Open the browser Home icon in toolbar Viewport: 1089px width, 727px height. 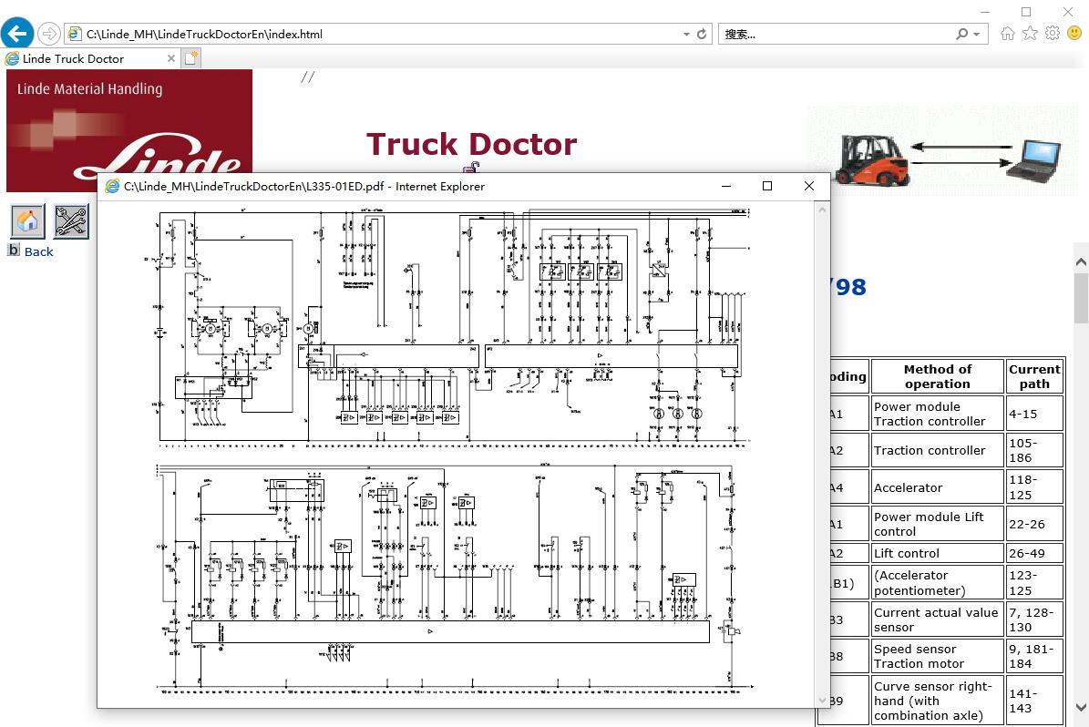(1007, 34)
